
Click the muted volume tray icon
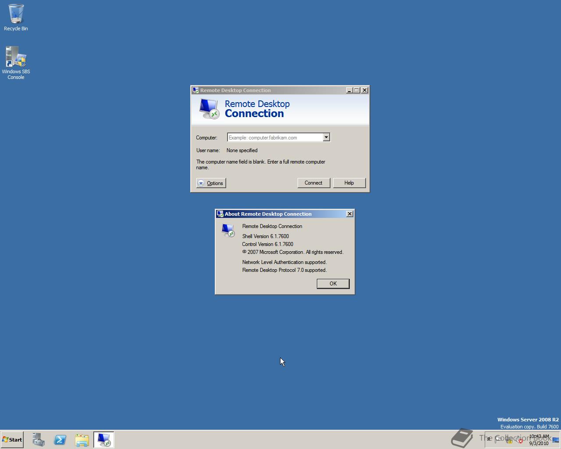coord(519,440)
